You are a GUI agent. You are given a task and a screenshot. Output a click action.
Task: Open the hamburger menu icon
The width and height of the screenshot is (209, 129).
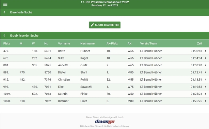(x=5, y=4)
